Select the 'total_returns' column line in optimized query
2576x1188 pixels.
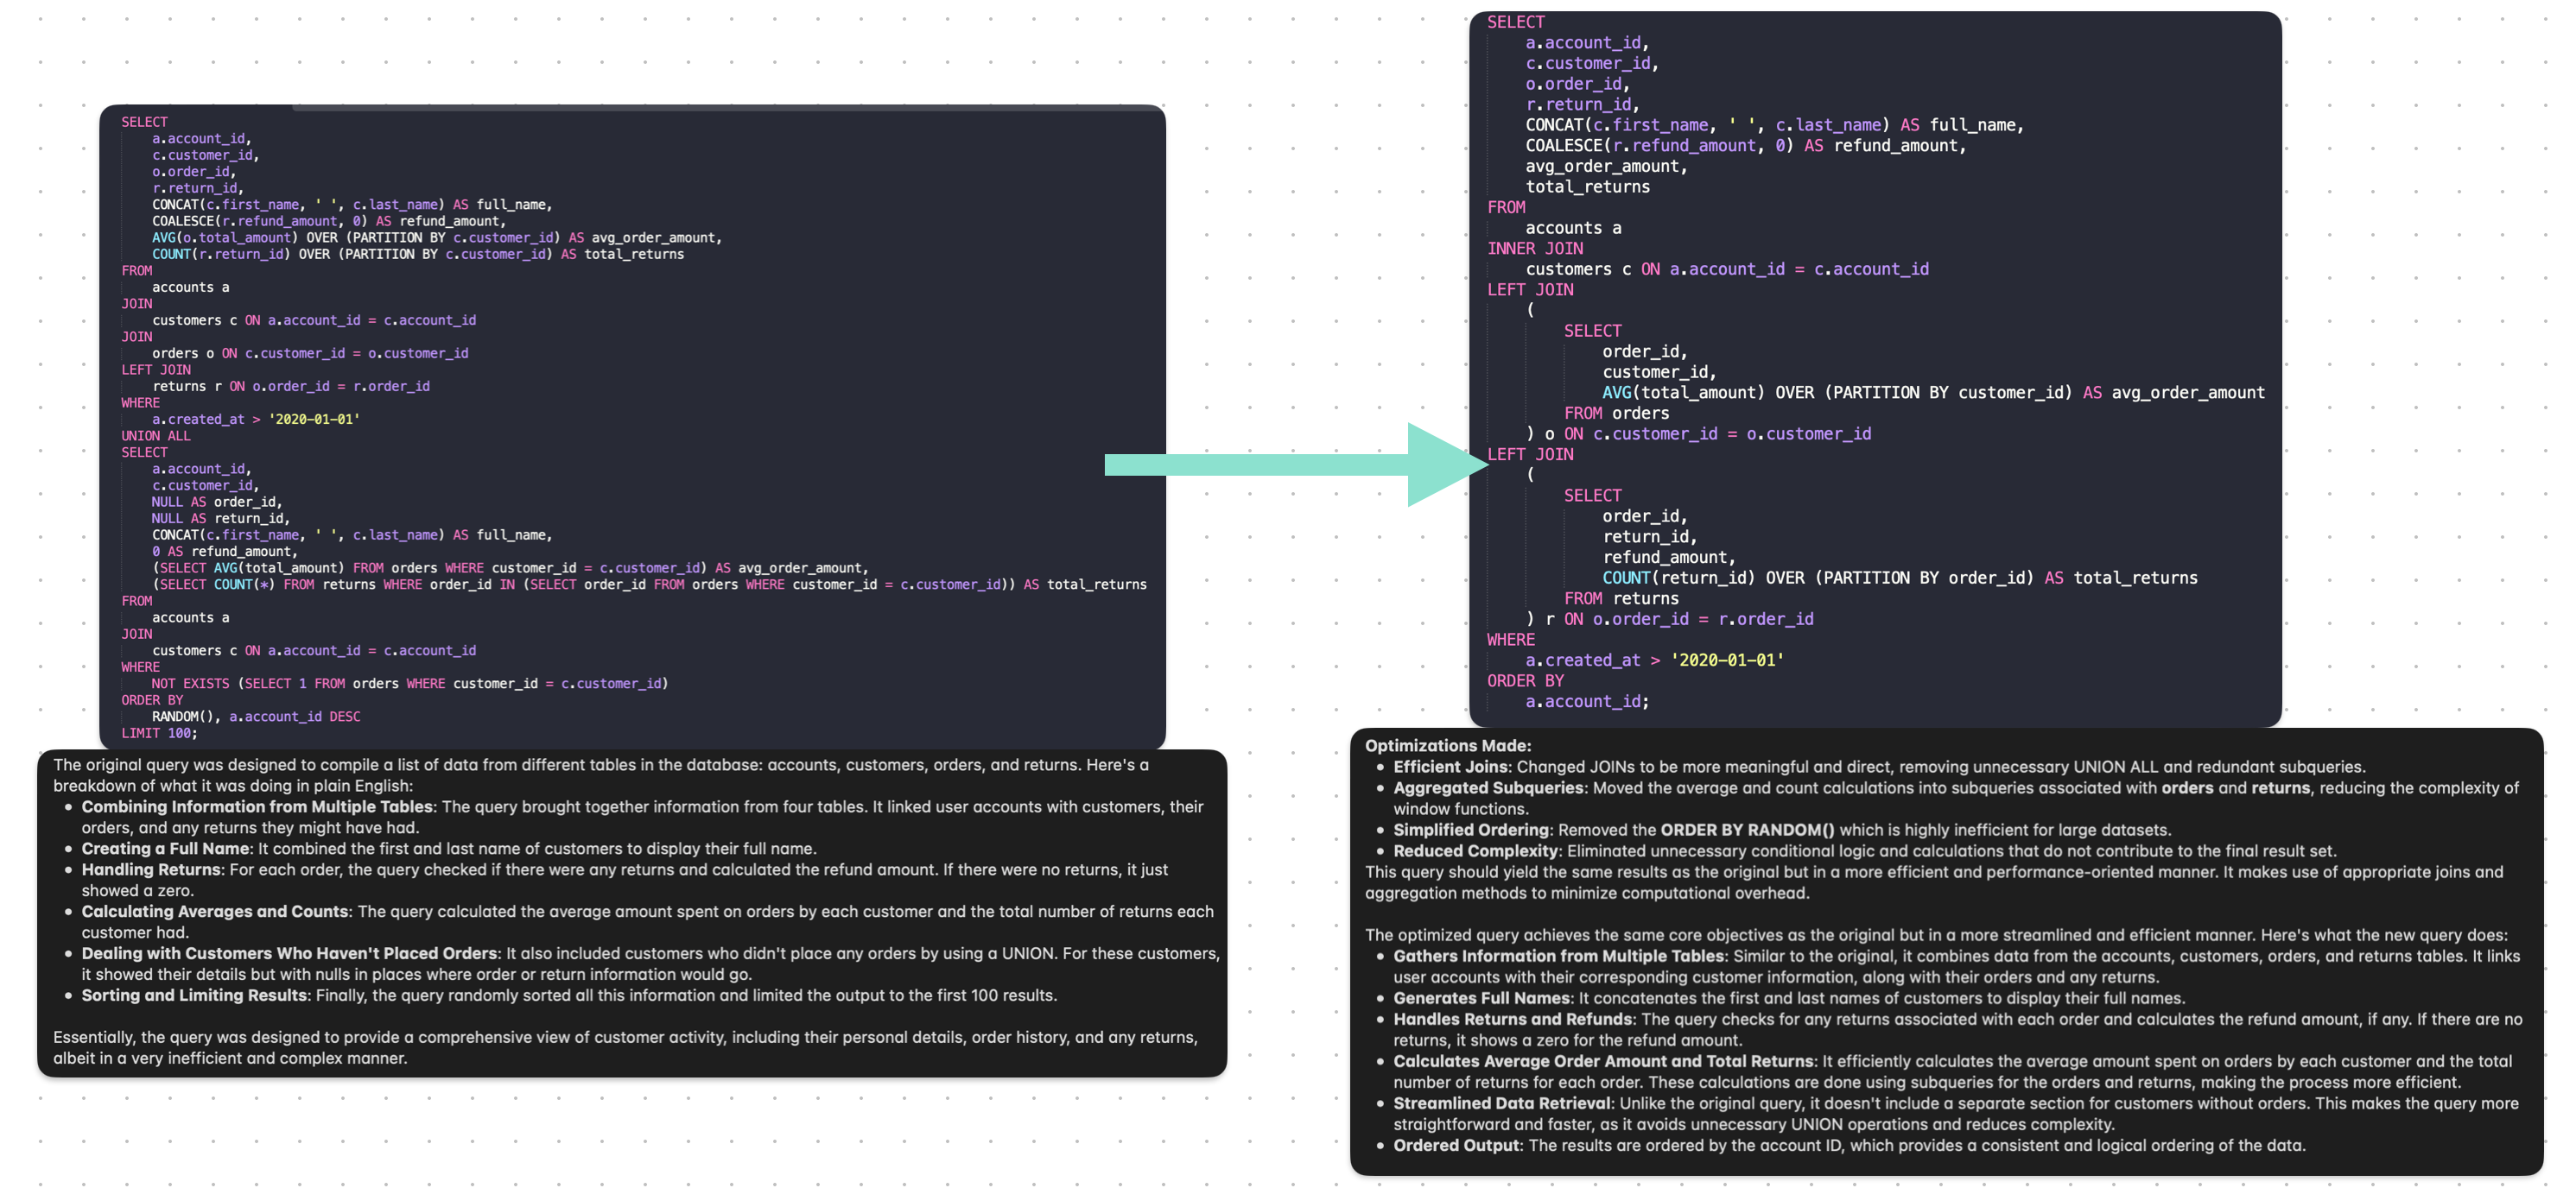(x=1587, y=186)
